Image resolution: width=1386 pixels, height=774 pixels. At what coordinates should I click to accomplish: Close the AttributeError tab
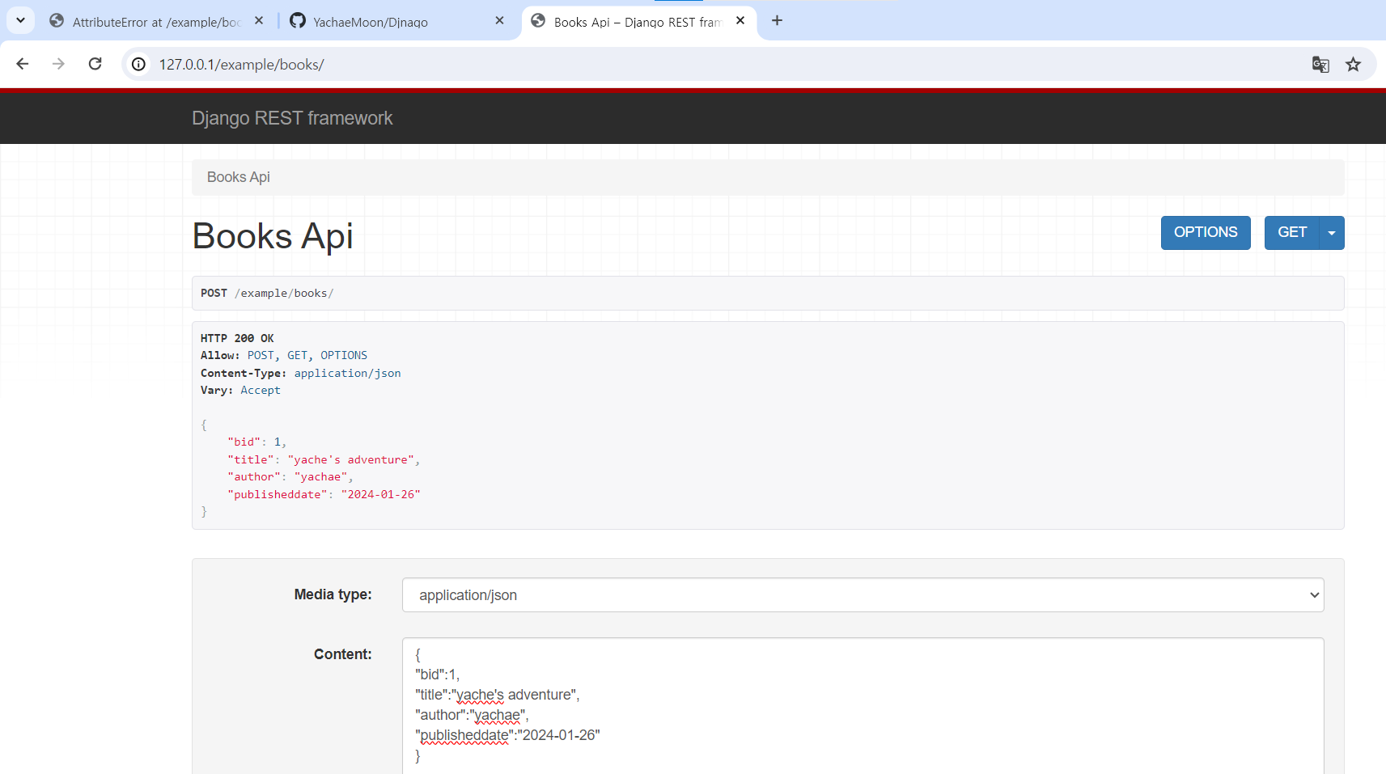click(x=259, y=21)
